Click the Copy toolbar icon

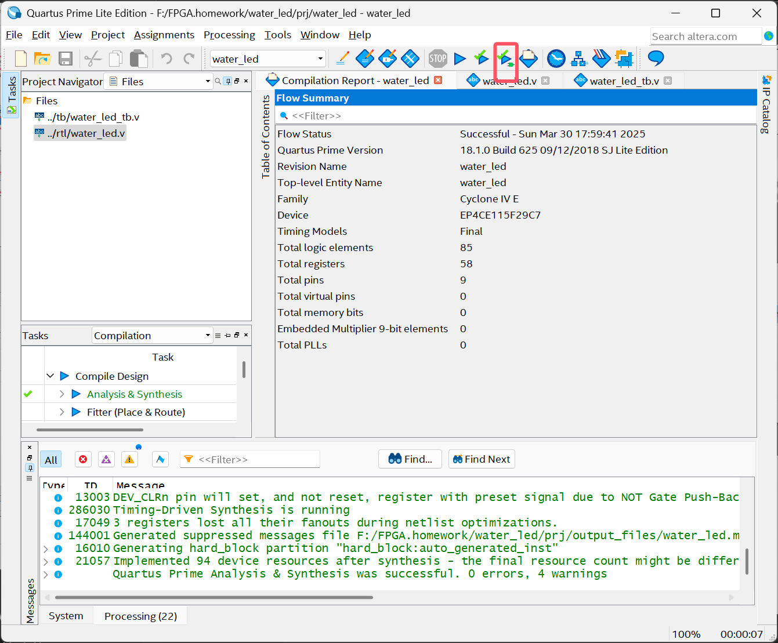point(116,59)
